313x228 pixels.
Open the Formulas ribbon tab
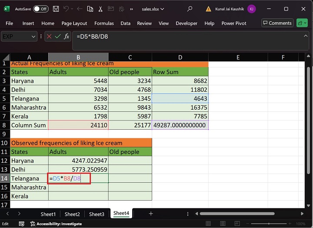[x=104, y=23]
